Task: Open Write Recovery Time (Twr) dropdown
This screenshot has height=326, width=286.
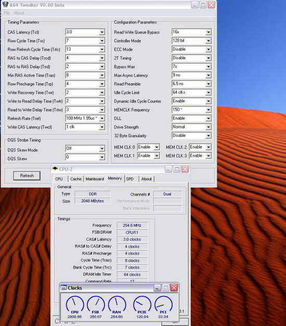Action: pos(102,93)
